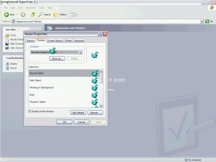Open the Scheme dropdown list
The height and width of the screenshot is (162, 216).
[x=81, y=52]
